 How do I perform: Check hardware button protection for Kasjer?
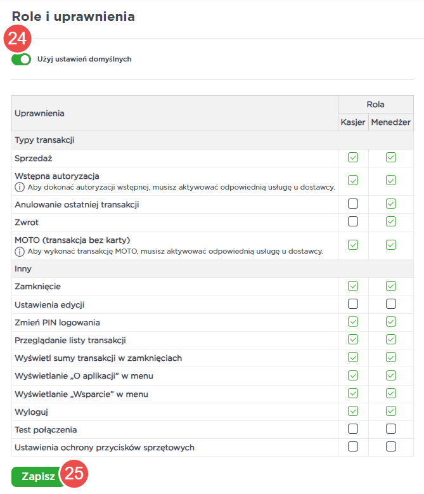tap(353, 446)
